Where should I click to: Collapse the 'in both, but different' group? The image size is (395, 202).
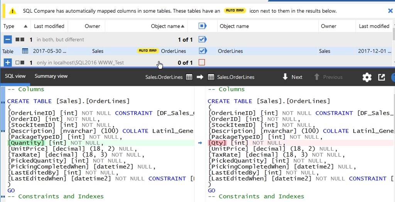click(7, 39)
